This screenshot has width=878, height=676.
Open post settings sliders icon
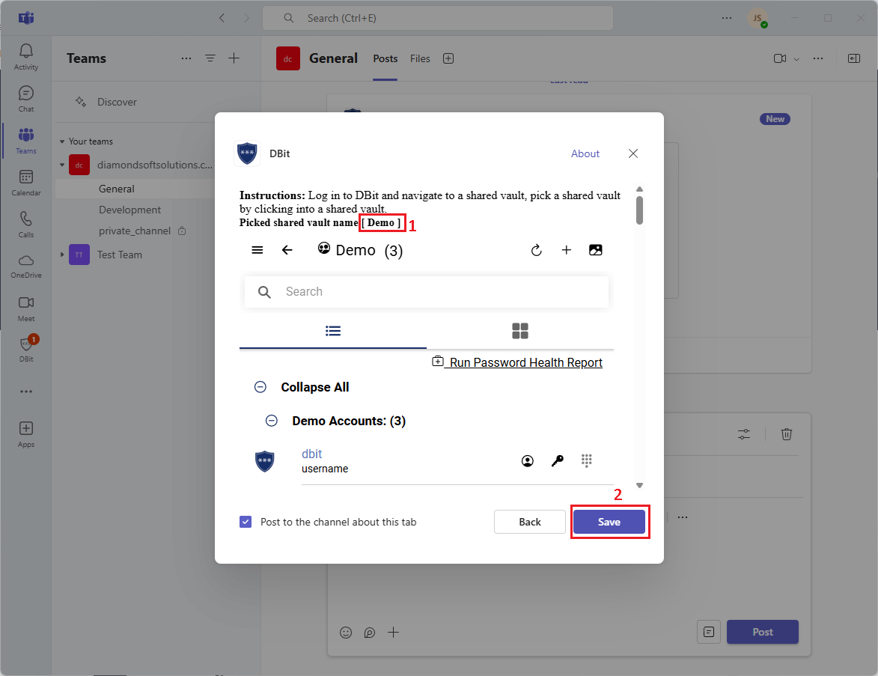[x=743, y=434]
